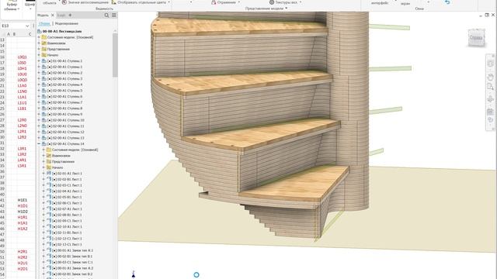Click the model browser vertical scrollbar

click(115, 55)
